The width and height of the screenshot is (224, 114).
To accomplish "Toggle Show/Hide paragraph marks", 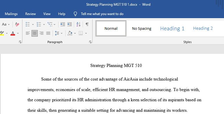I will click(87, 24).
